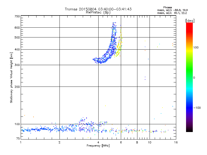Click the 'Phases' header text

(167, 7)
